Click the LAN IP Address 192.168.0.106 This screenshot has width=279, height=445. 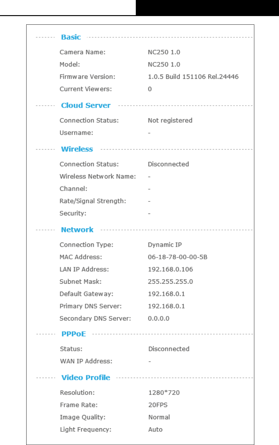(x=170, y=269)
